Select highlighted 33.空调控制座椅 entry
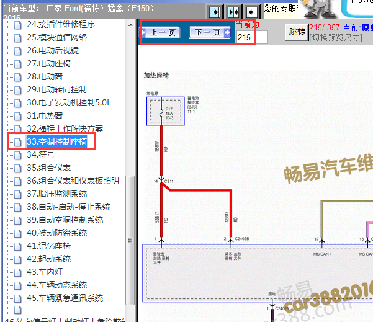The width and height of the screenshot is (373, 322). pos(57,141)
